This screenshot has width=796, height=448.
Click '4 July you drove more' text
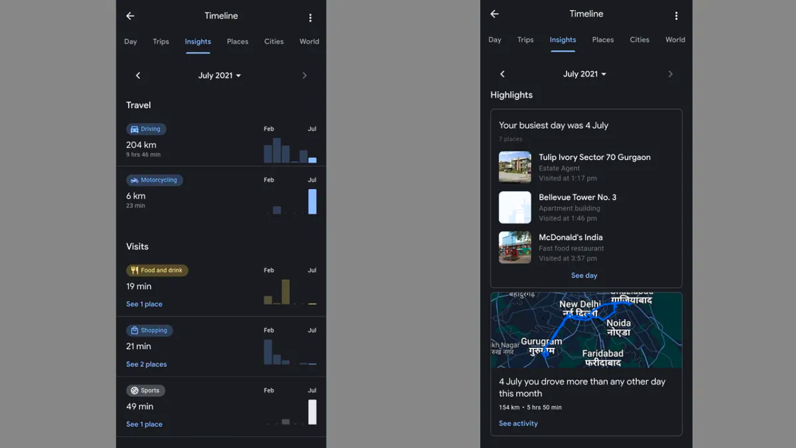582,388
